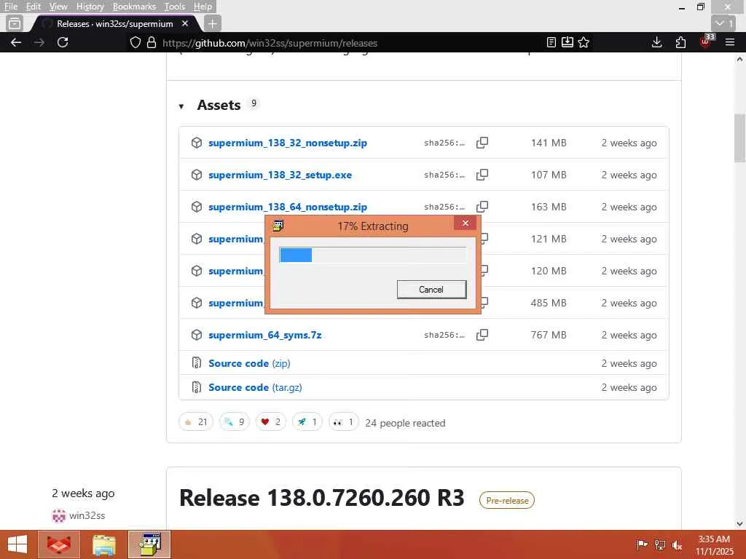Click the heart reaction with 2

pyautogui.click(x=271, y=421)
